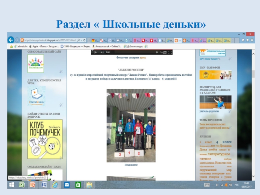260x195 pixels.
Task: Click the Nachalka.com logo image
Action: coord(35,63)
